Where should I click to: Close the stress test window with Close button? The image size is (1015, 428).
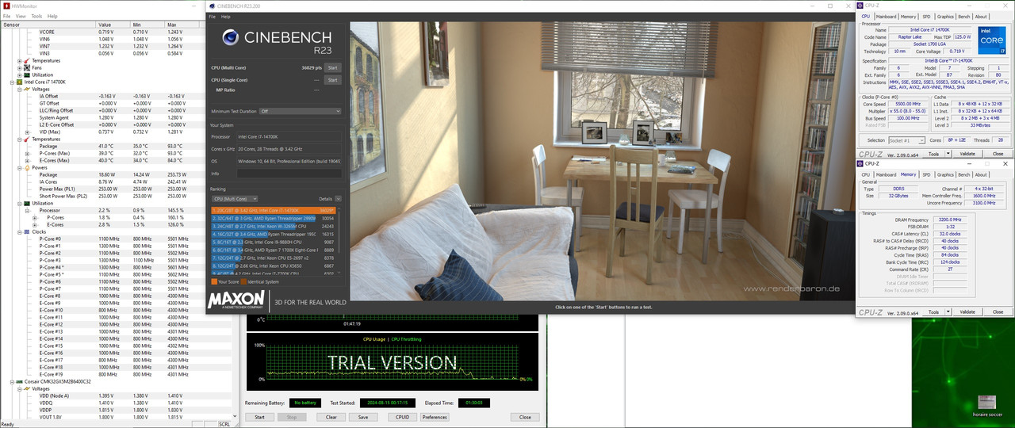click(524, 417)
